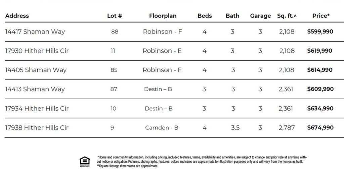Viewport: 344px width, 175px height.
Task: Select the 17930 Hither Hills Cir address
Action: click(x=37, y=51)
